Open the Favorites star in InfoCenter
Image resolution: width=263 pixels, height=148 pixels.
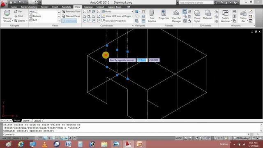pos(231,2)
